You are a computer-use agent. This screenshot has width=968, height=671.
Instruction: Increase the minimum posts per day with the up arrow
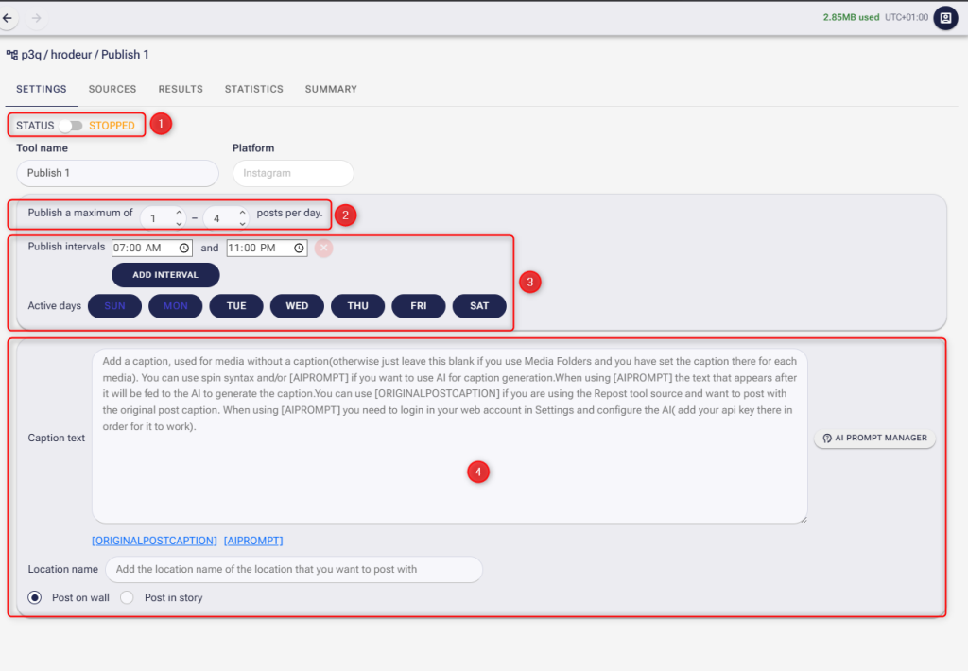click(x=179, y=213)
